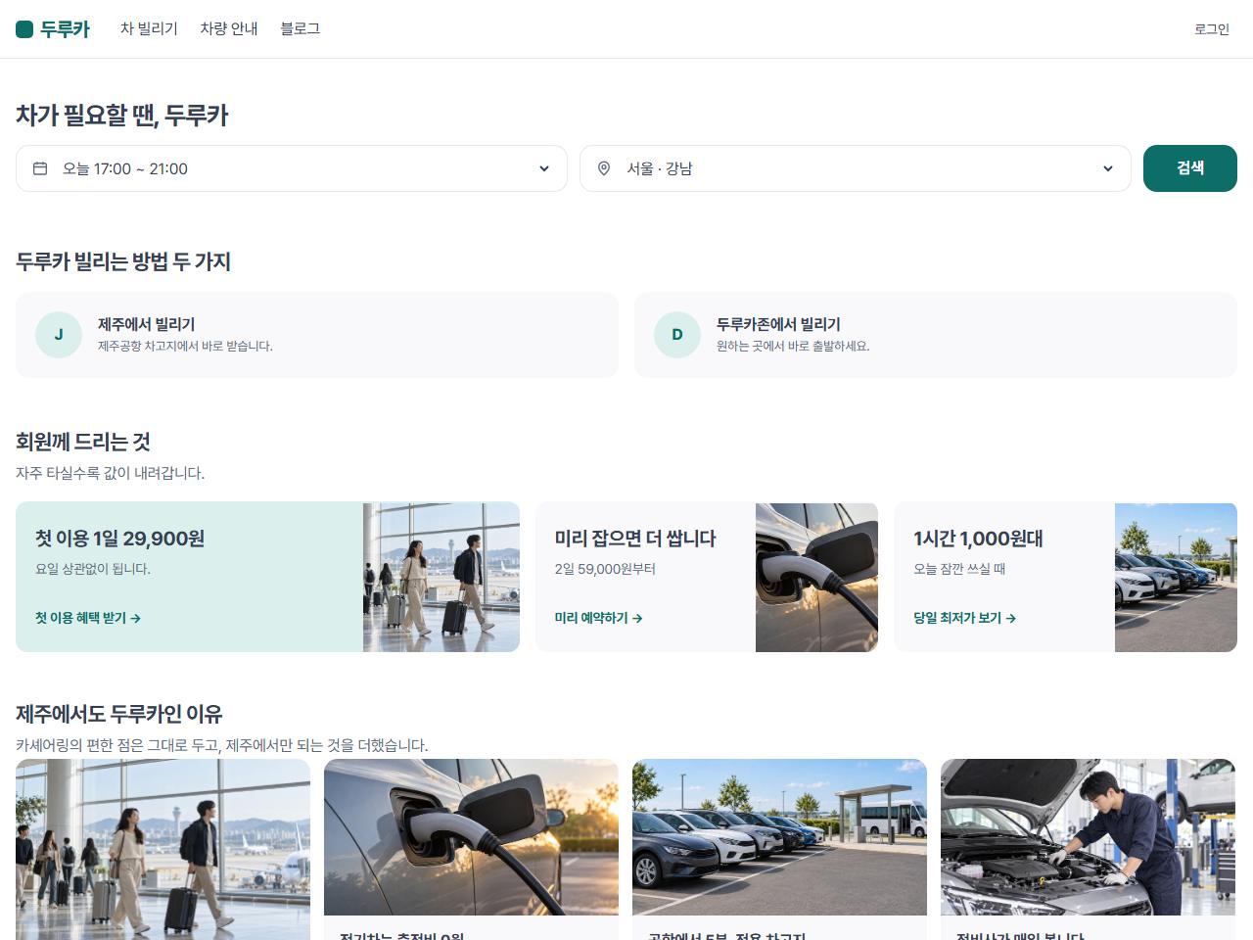The image size is (1253, 940).
Task: Click the location pin icon
Action: click(604, 168)
